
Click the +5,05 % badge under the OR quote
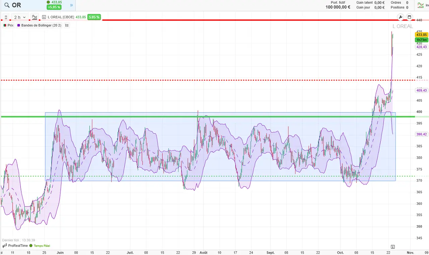[x=54, y=7]
